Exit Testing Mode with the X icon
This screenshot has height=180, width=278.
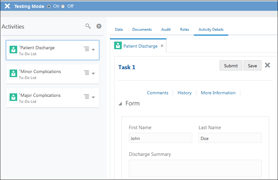[x=7, y=6]
